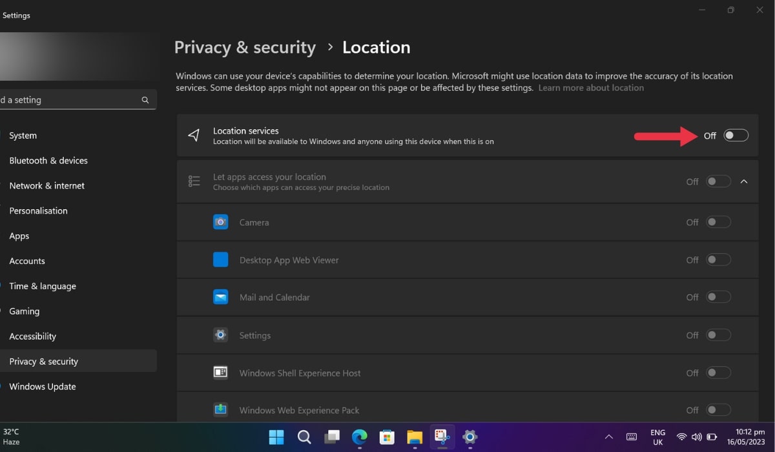The height and width of the screenshot is (452, 775).
Task: Open the Privacy & security section
Action: (x=43, y=361)
